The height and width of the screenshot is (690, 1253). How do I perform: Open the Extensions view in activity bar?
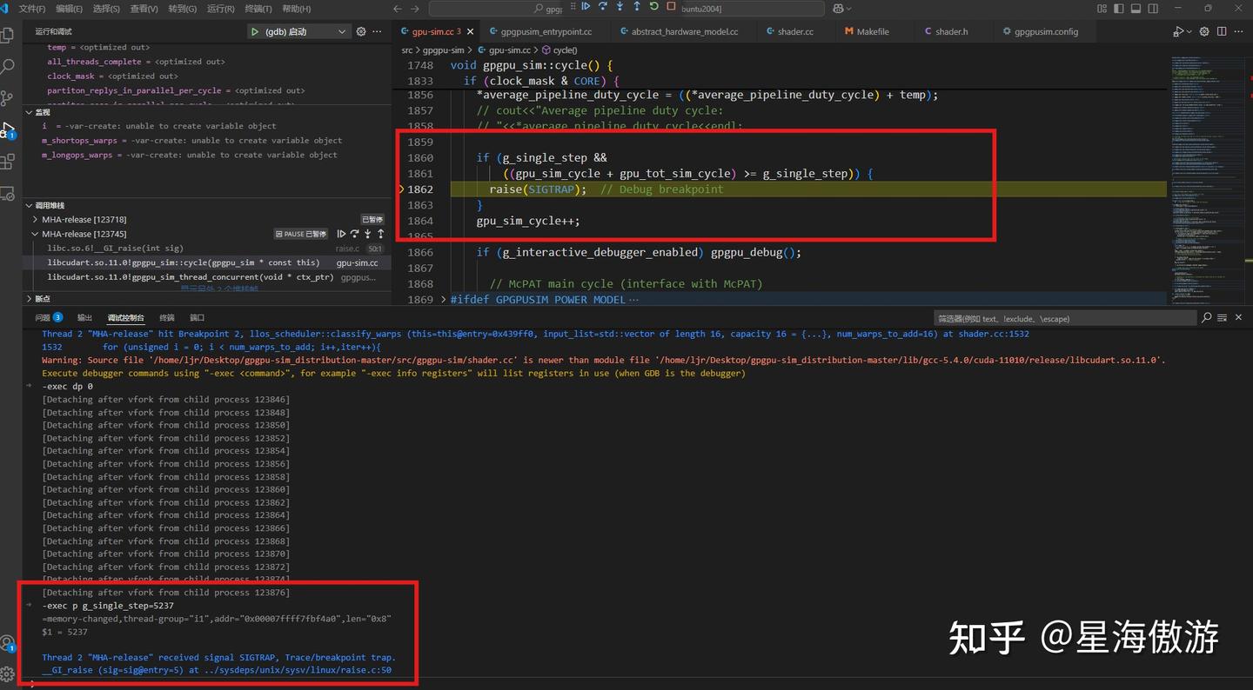(x=7, y=162)
